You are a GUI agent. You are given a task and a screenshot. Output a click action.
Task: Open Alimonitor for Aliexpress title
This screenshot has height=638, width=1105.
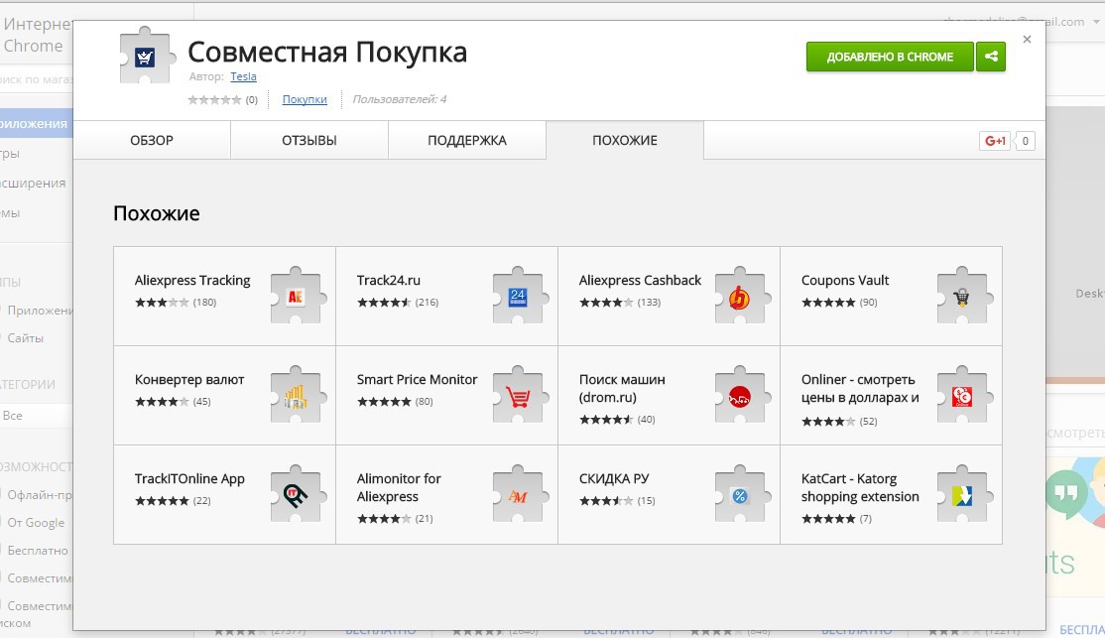(x=399, y=487)
